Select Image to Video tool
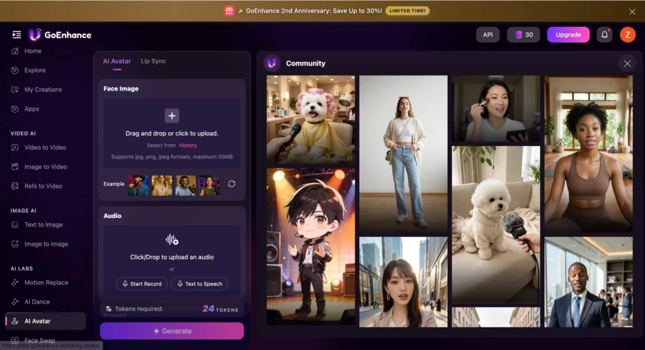 pyautogui.click(x=45, y=167)
